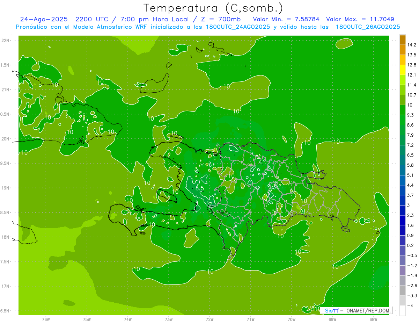Click legend value "7.9"

(411, 135)
